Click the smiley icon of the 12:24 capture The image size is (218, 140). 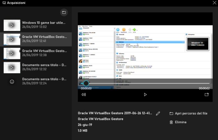pyautogui.click(x=12, y=82)
